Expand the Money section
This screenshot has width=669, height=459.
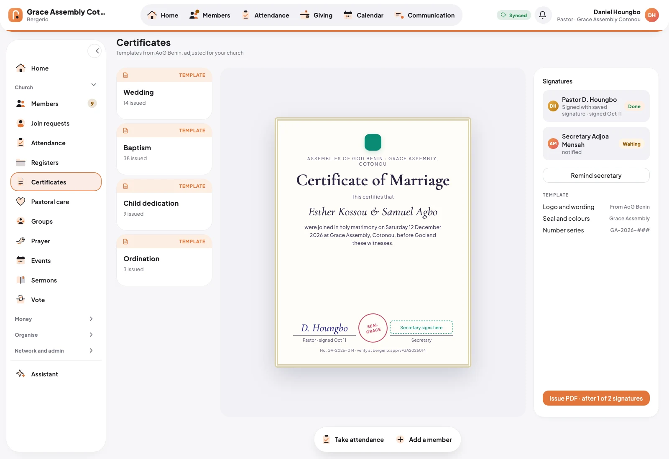(x=91, y=319)
